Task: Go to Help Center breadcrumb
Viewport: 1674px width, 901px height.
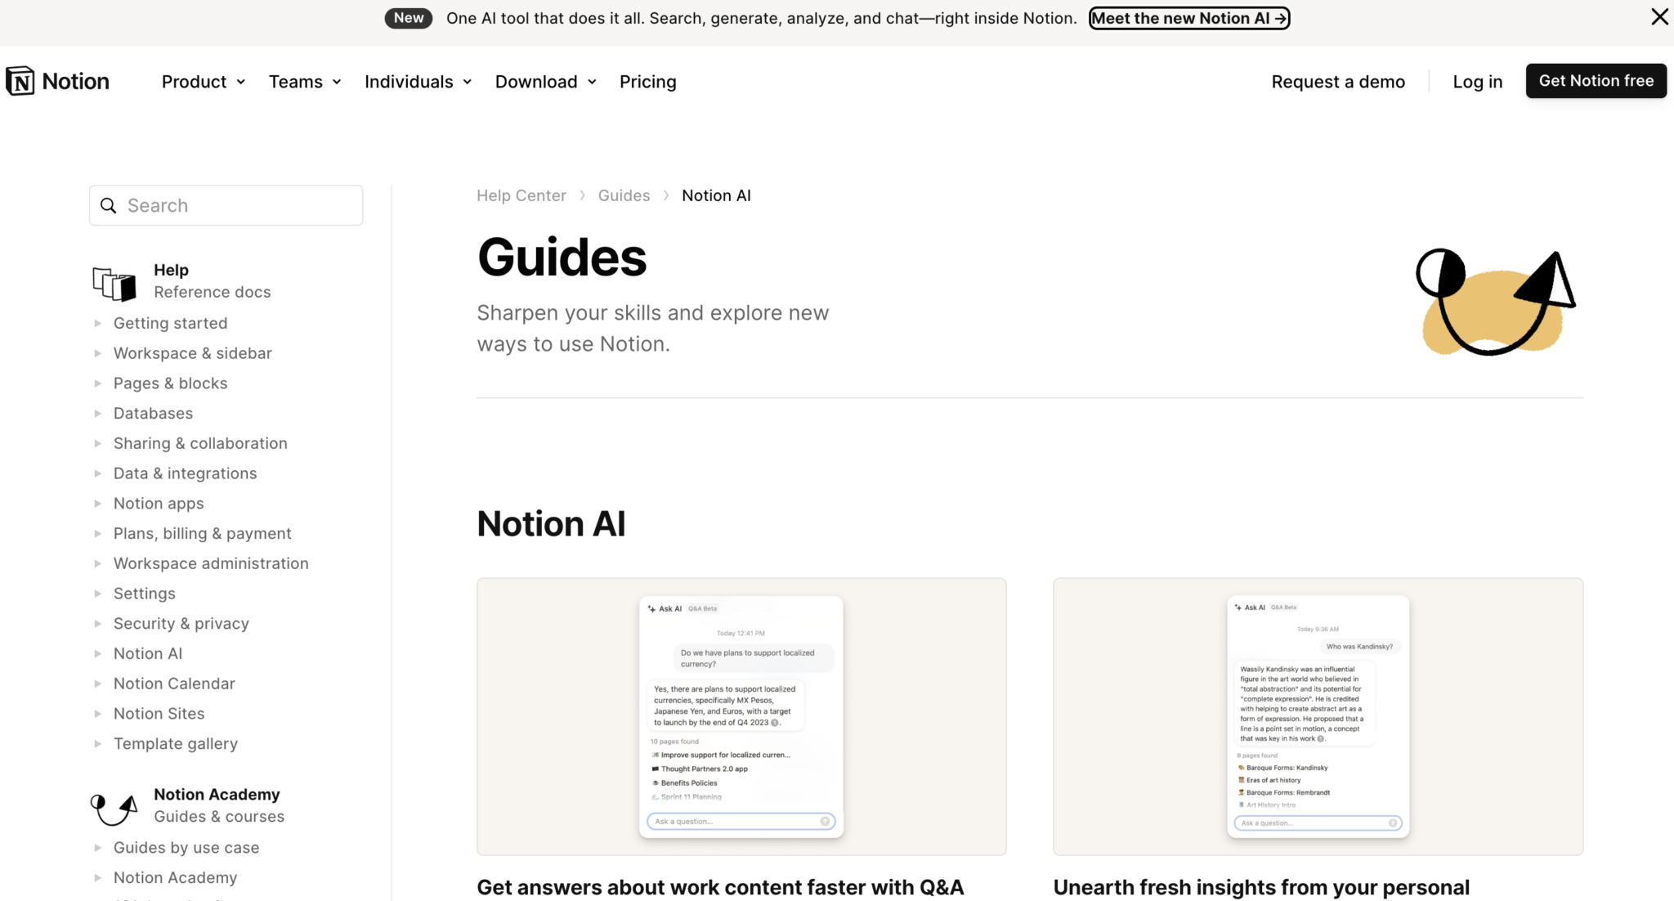Action: coord(521,195)
